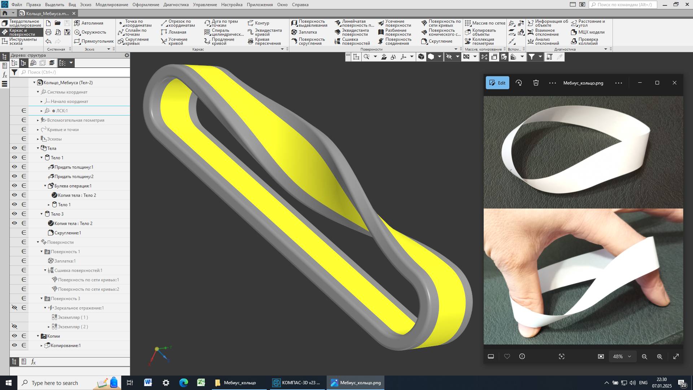
Task: Open the Файл menu
Action: (17, 5)
